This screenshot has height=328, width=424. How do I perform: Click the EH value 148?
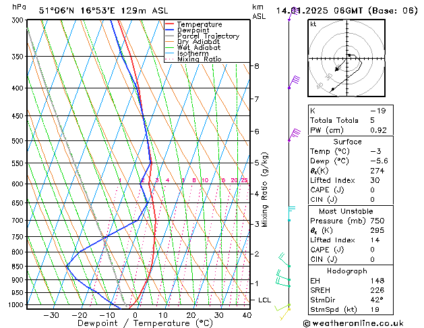(377, 281)
